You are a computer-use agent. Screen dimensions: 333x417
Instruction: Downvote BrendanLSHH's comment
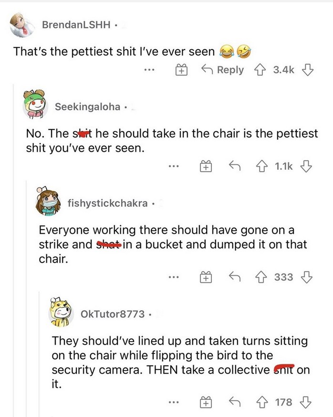coord(307,70)
